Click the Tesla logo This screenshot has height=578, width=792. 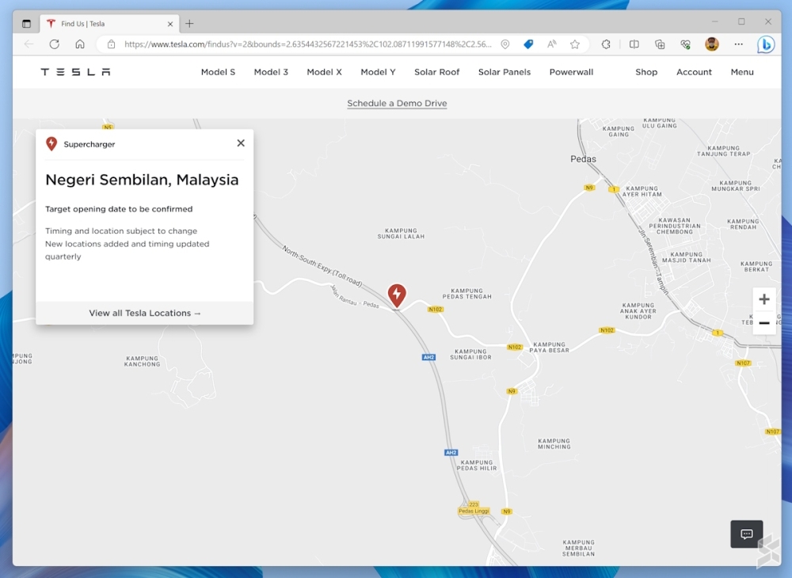click(75, 72)
